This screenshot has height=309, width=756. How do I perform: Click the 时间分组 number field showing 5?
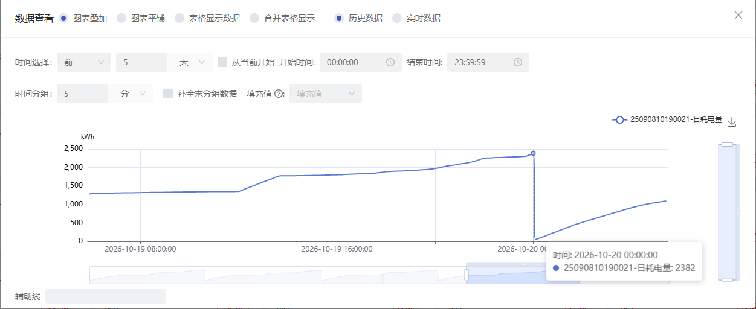pos(82,94)
